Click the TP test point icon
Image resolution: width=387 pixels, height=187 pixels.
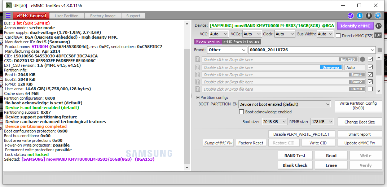click(x=378, y=26)
